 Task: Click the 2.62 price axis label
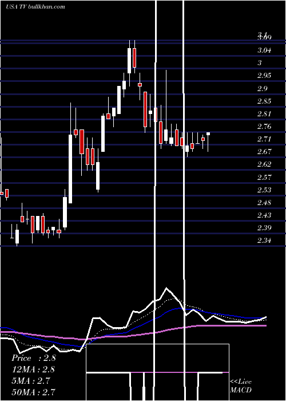[x=264, y=164]
